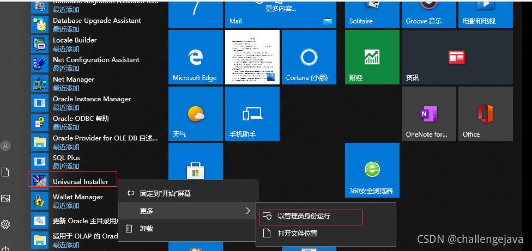Expand the 更多 submenu entry
Screen dimensions: 532x251
[188, 211]
